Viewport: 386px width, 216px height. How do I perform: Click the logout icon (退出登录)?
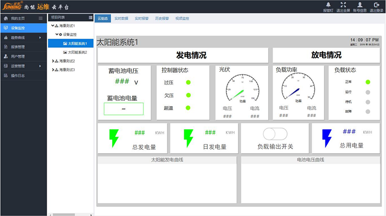click(x=376, y=4)
